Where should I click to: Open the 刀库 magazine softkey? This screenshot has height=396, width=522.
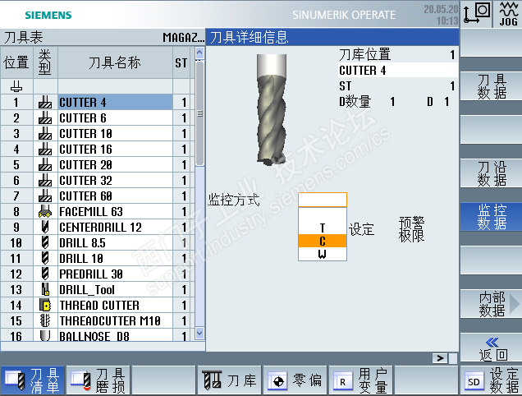tap(229, 380)
